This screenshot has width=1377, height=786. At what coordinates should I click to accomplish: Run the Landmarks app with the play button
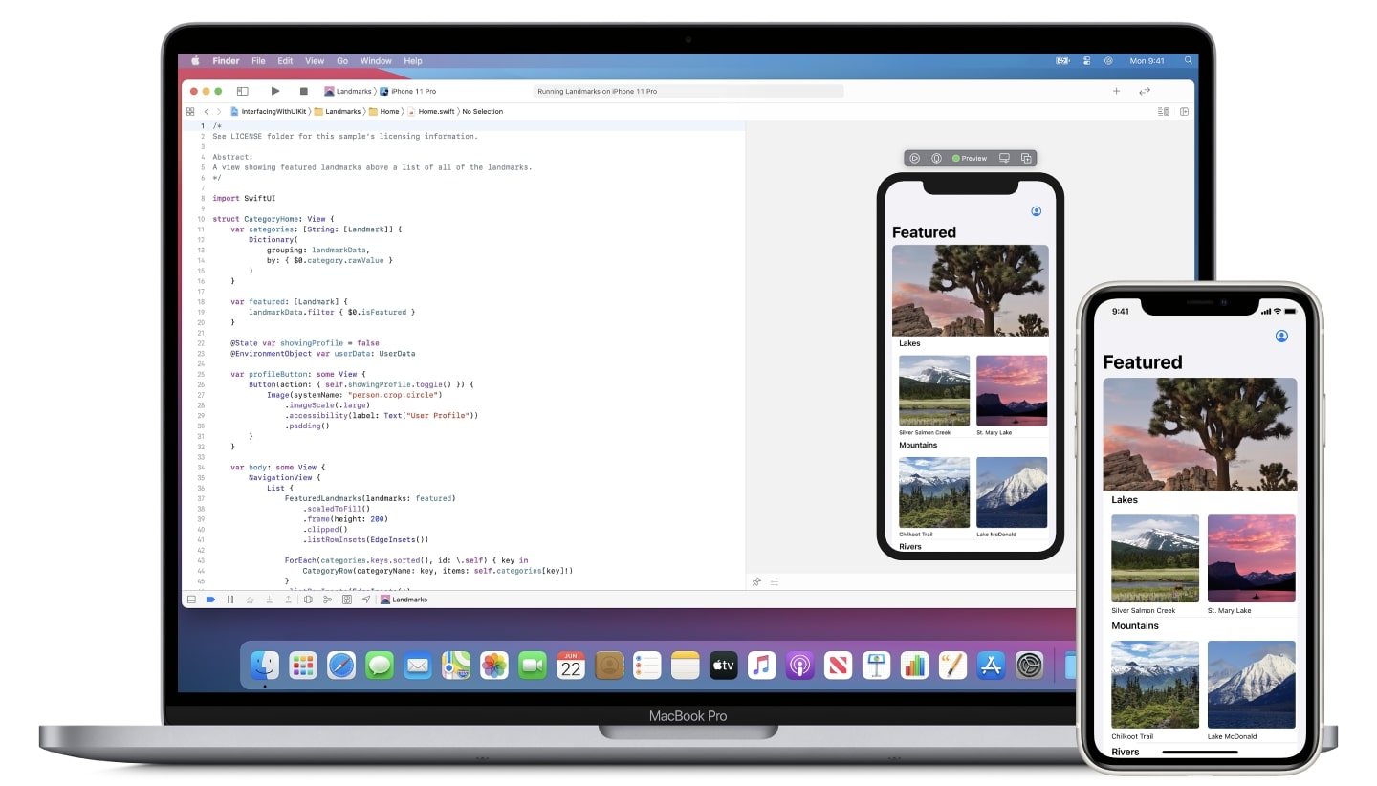click(x=275, y=91)
